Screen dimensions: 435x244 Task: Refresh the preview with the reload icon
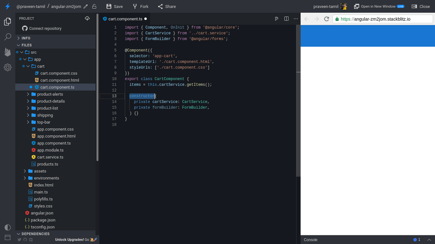point(326,19)
